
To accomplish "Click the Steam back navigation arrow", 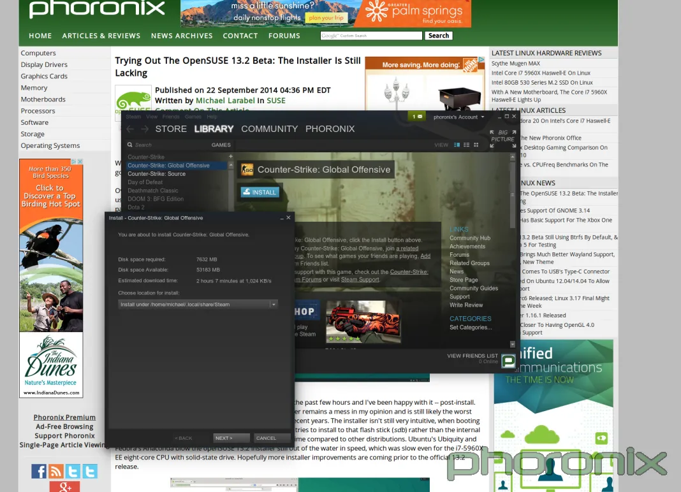I will pos(130,129).
